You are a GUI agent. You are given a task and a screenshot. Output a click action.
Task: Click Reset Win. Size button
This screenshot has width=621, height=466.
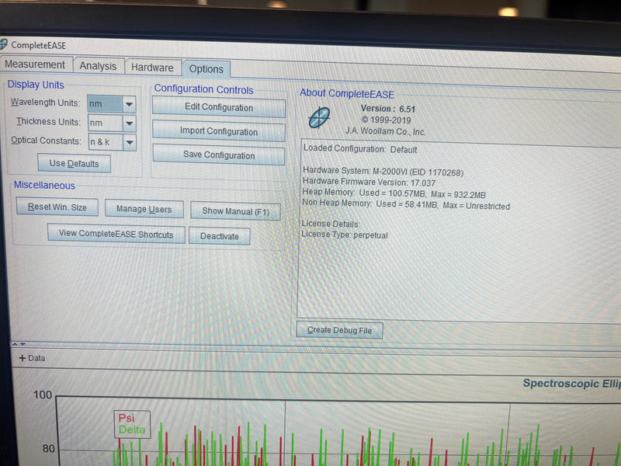click(57, 207)
